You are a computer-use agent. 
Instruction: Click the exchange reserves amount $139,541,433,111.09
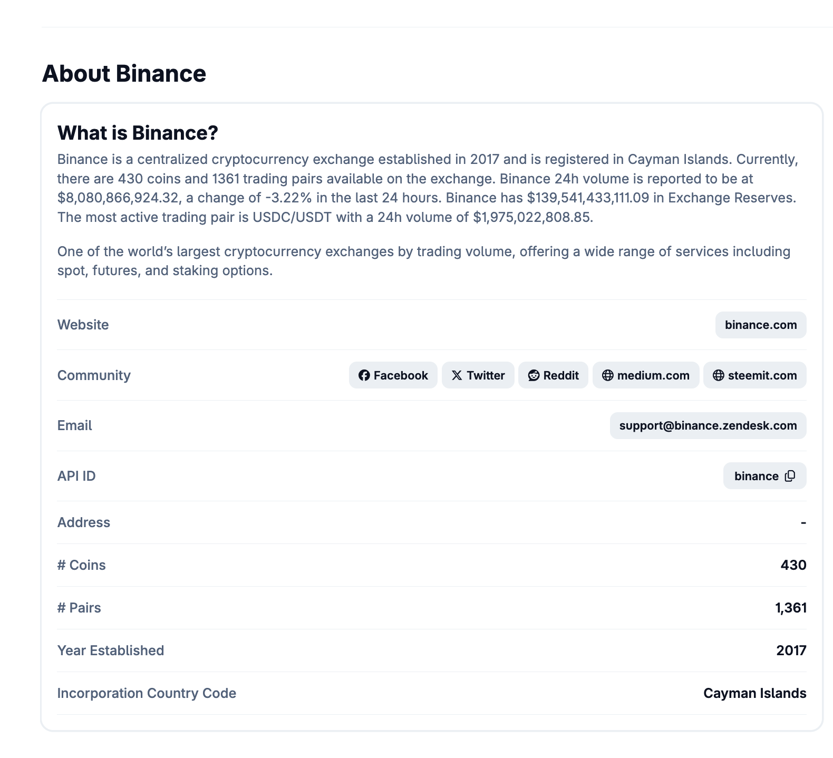click(x=588, y=198)
